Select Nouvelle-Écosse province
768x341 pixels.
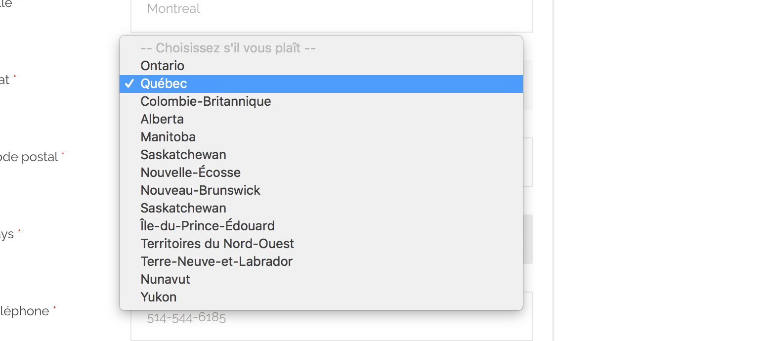321,172
